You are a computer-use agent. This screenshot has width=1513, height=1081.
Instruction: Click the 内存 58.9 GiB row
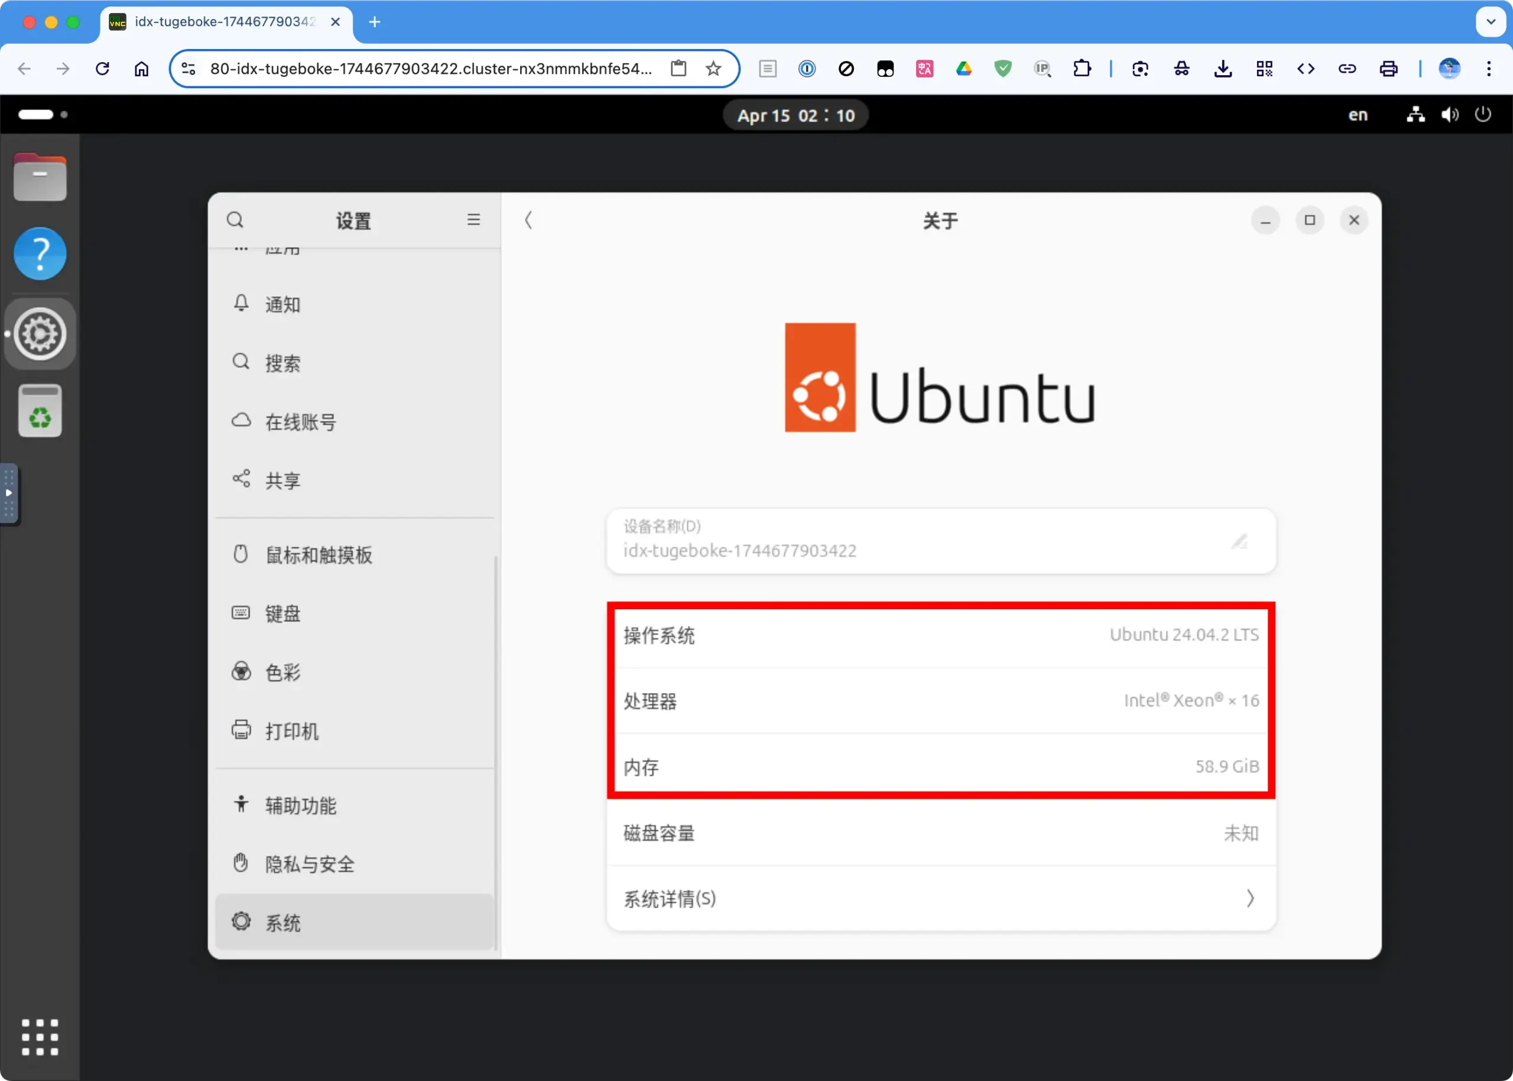coord(941,767)
